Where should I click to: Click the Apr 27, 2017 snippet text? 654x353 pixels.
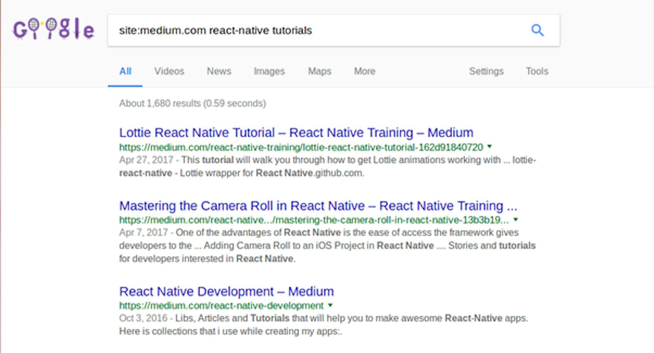pos(327,166)
